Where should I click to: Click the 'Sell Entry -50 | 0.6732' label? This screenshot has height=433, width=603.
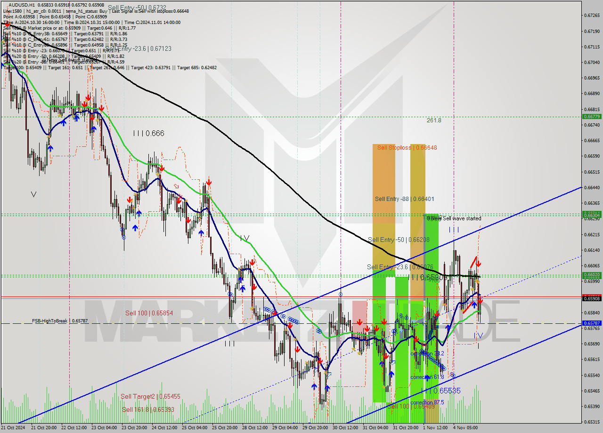coord(137,8)
